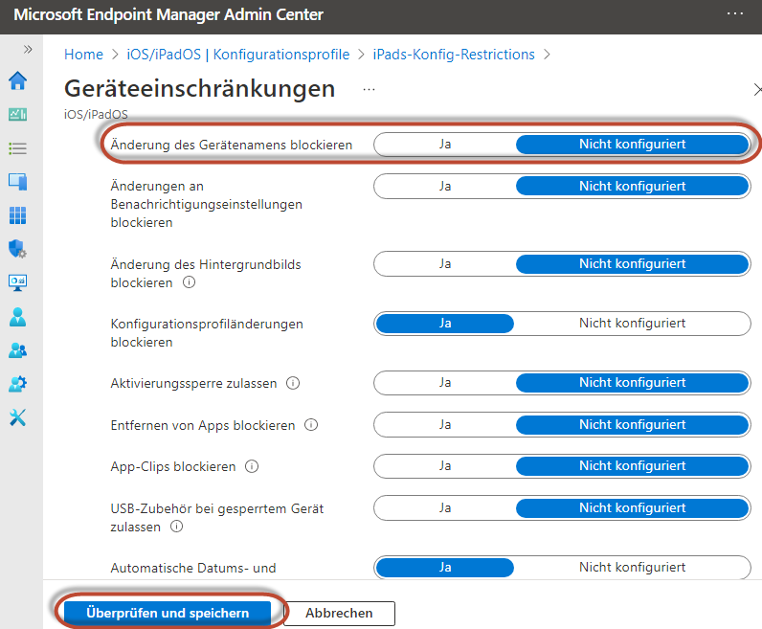Expand the left sidebar with double chevron

[28, 49]
